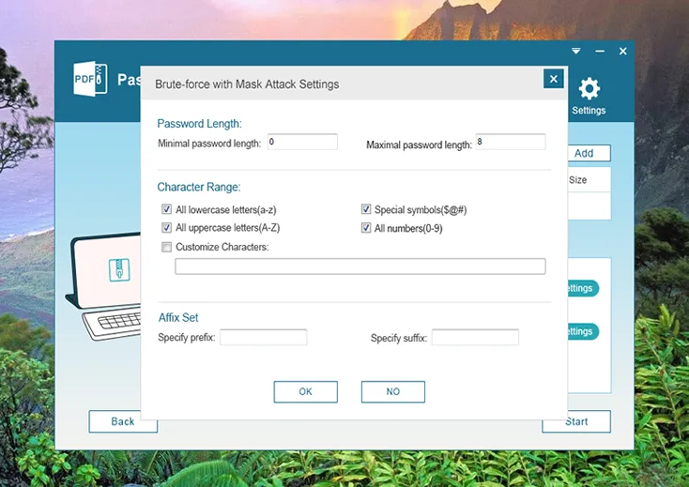Screen dimensions: 689x487
Task: Uncheck Special symbols($@#)
Action: coord(365,209)
